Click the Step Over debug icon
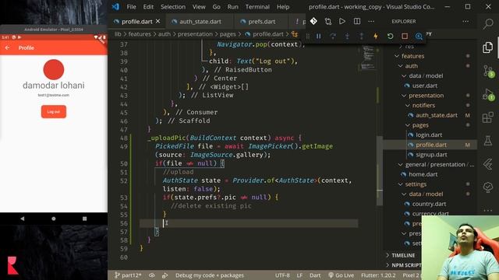The height and width of the screenshot is (280, 499). [333, 37]
